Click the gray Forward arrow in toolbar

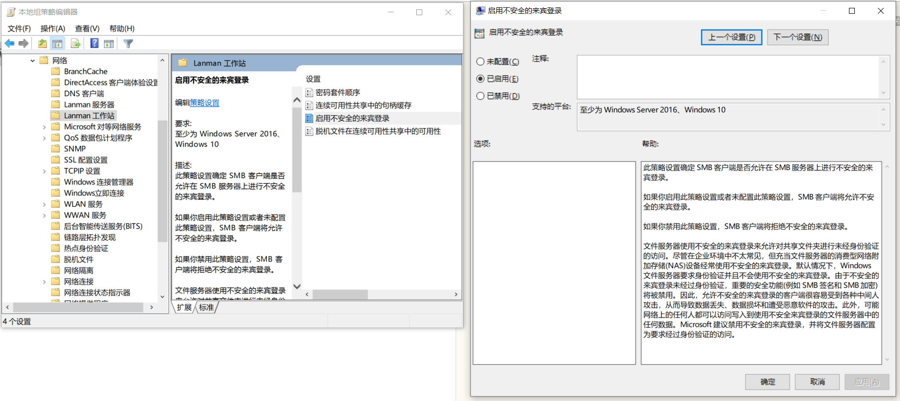23,44
